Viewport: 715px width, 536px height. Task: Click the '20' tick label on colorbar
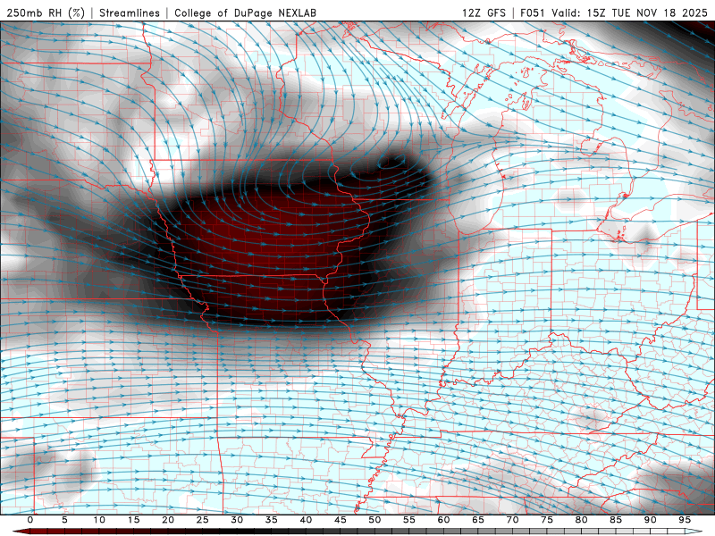pyautogui.click(x=168, y=520)
